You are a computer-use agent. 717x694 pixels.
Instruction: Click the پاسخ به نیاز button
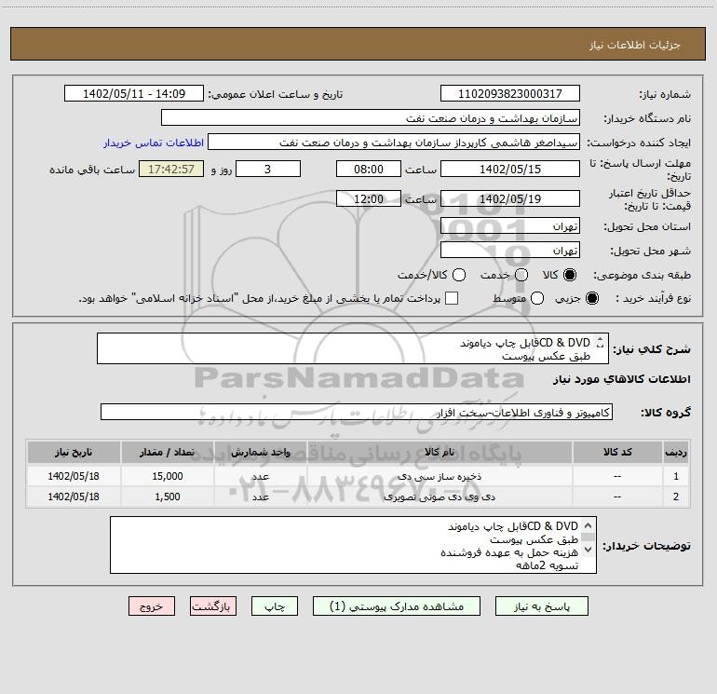coord(541,606)
